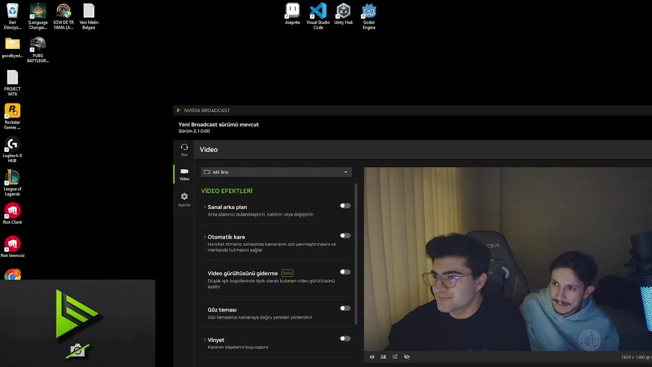Viewport: 652px width, 367px height.
Task: Click the Sürüm 2.1.0.00 version text
Action: point(194,132)
